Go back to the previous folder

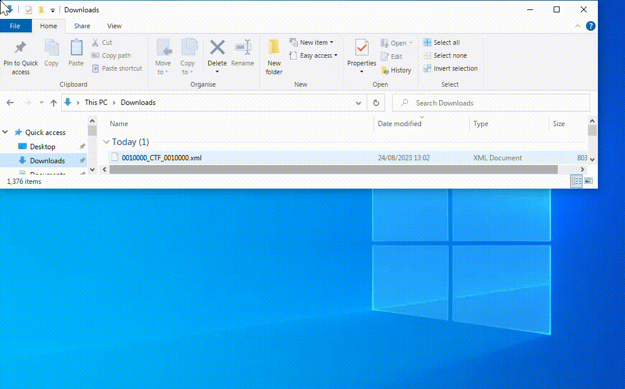[x=11, y=103]
